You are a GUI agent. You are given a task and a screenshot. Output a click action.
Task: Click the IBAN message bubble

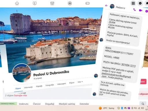(120, 64)
